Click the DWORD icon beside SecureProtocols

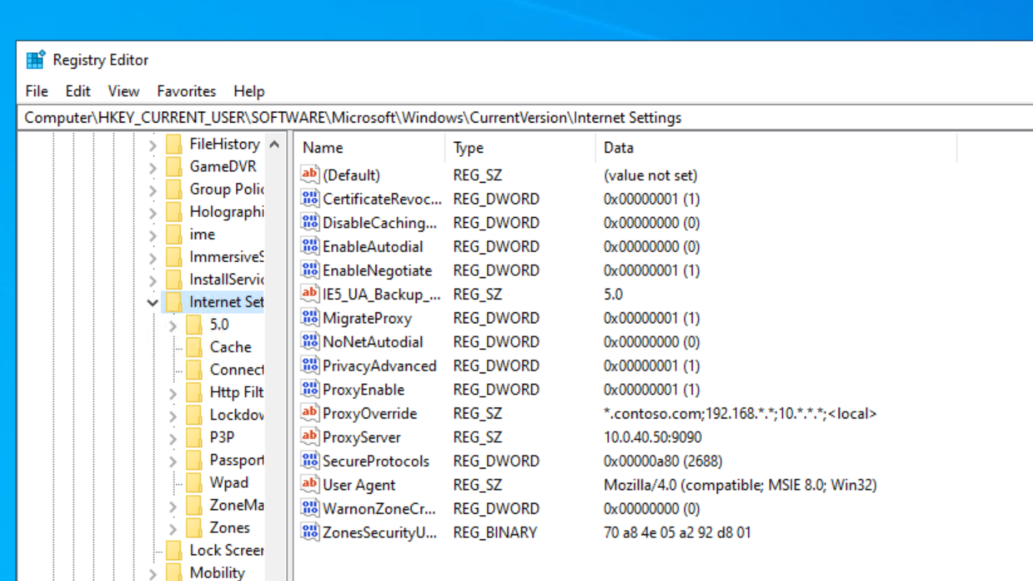click(x=310, y=461)
